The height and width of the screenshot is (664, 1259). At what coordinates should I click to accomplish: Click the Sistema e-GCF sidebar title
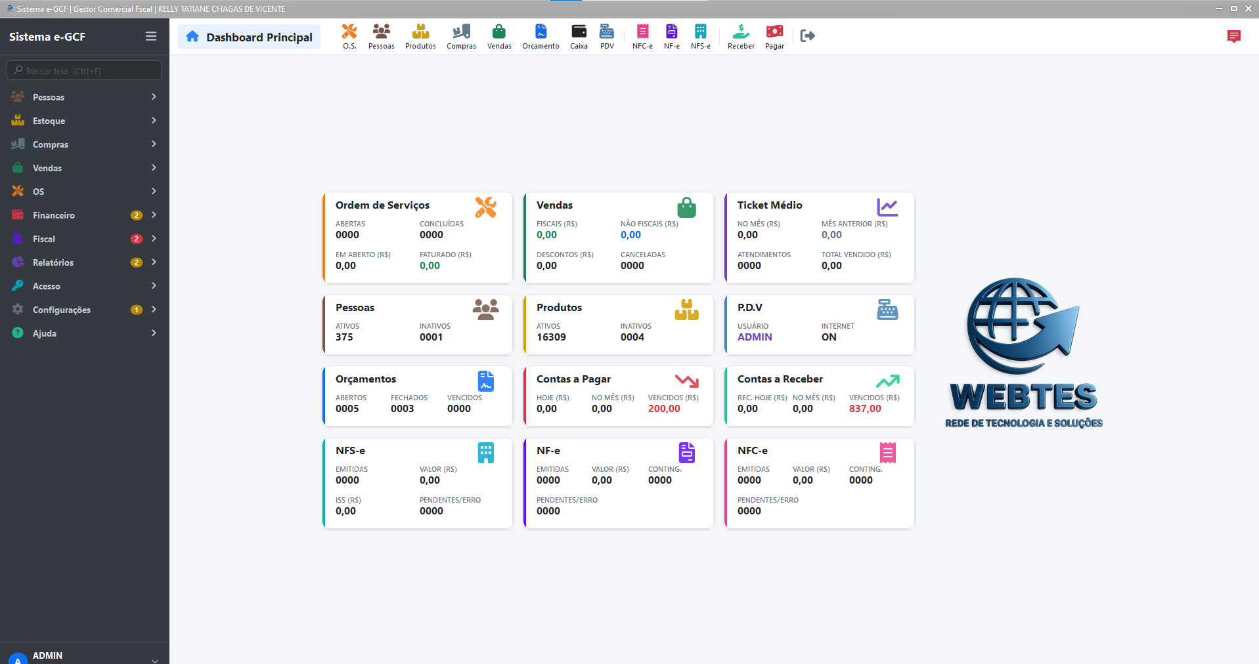tap(47, 37)
